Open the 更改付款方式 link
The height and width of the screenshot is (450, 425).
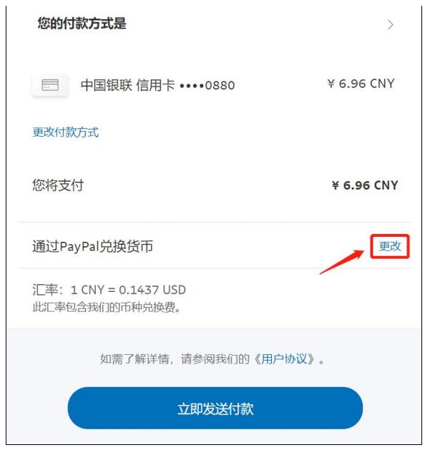[x=65, y=132]
